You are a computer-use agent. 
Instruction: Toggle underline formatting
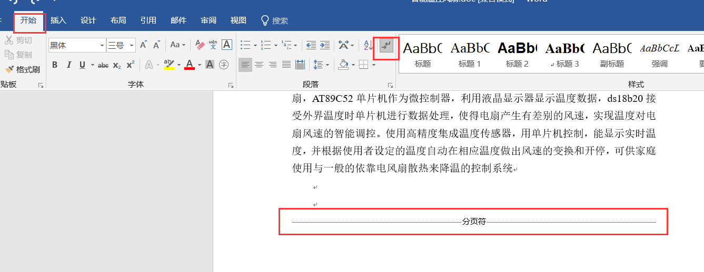pos(82,65)
